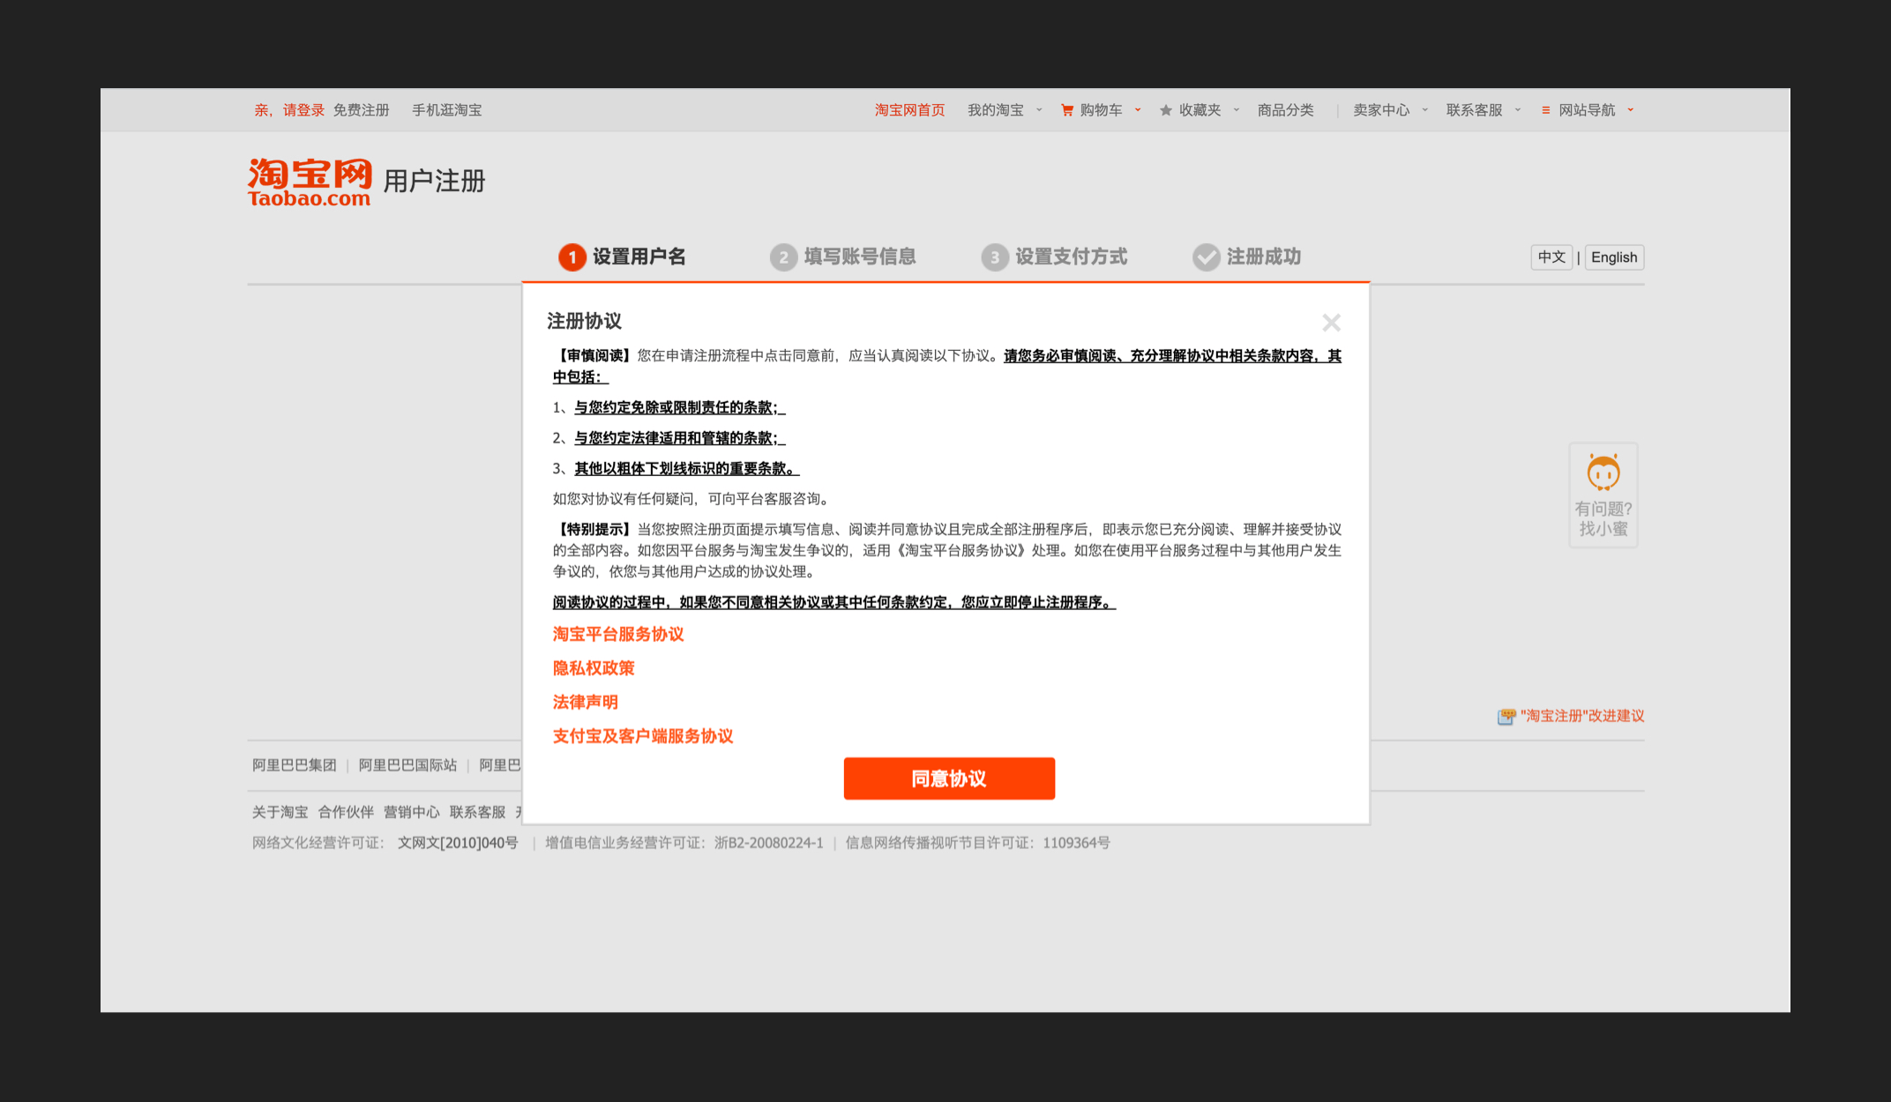Click 注册成功 step label
The width and height of the screenshot is (1891, 1102).
[x=1264, y=257]
